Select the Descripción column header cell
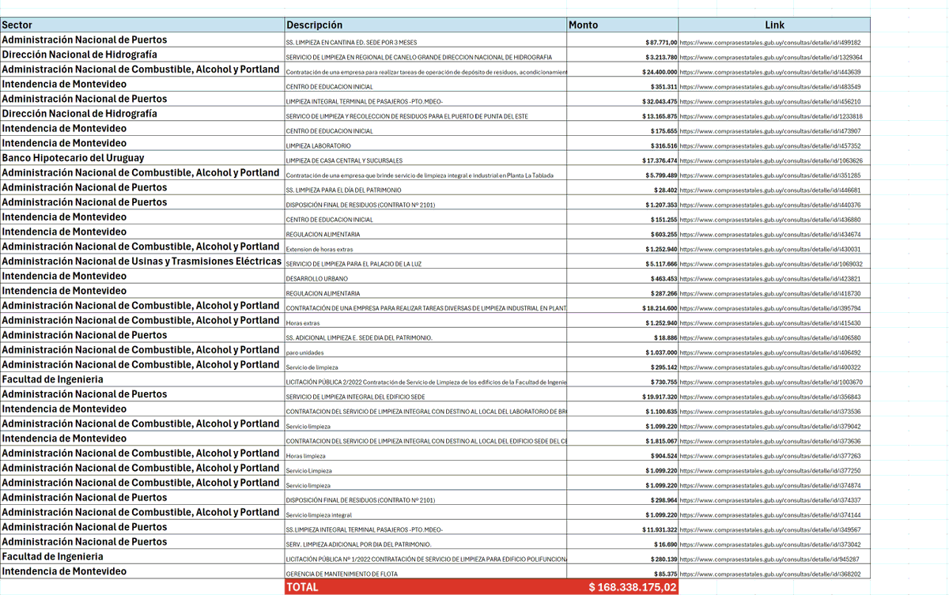 click(426, 25)
